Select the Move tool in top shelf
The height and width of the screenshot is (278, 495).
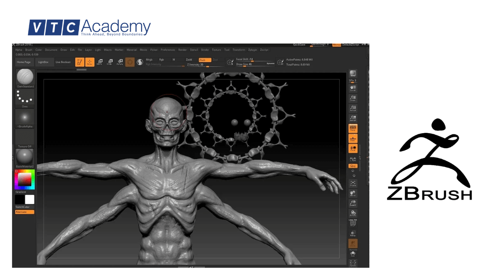pos(100,62)
